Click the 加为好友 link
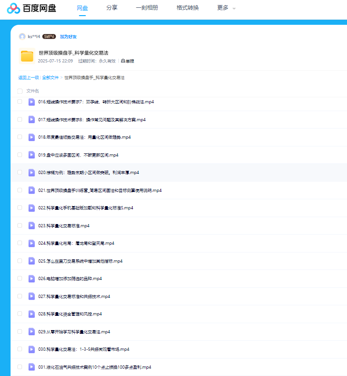 pos(68,37)
